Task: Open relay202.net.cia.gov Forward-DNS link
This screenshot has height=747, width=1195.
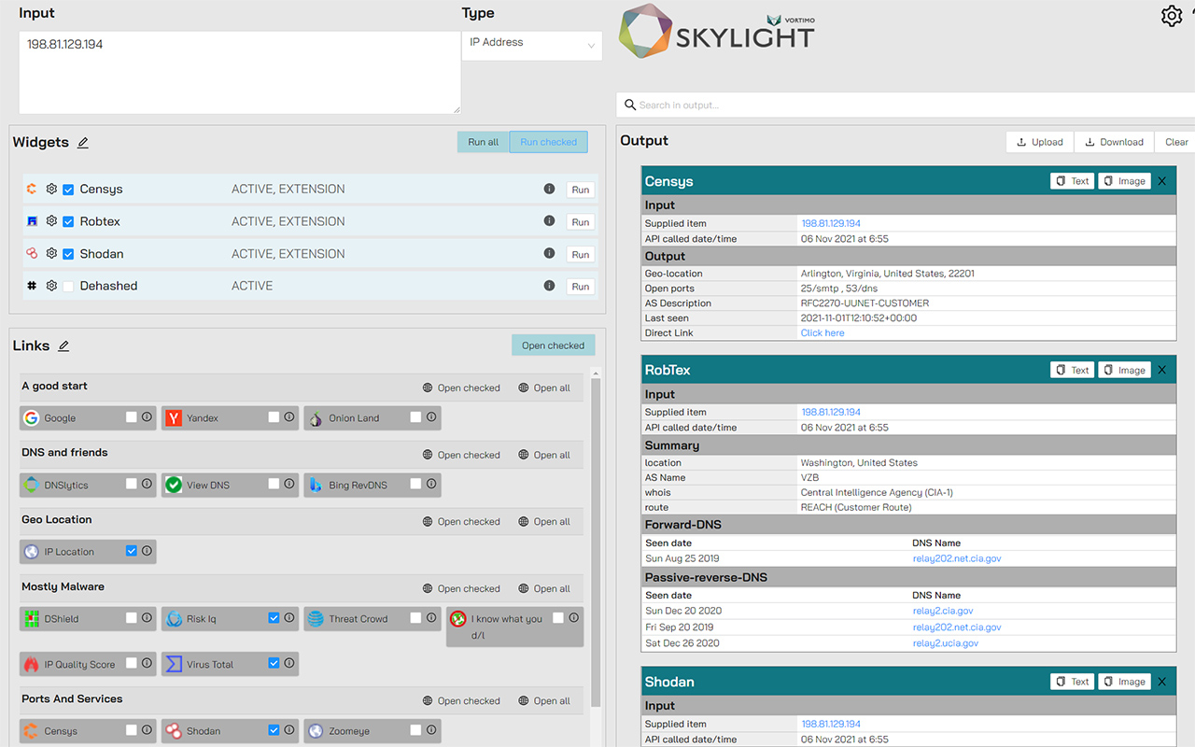Action: click(957, 558)
